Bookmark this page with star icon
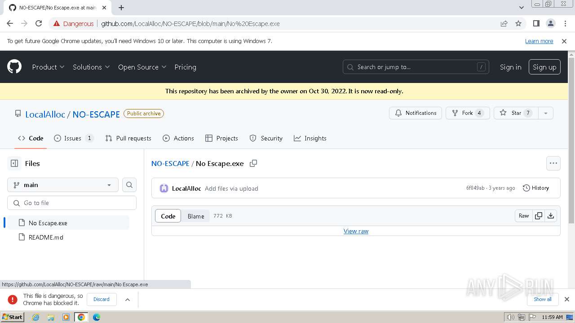575x323 pixels. click(x=518, y=24)
